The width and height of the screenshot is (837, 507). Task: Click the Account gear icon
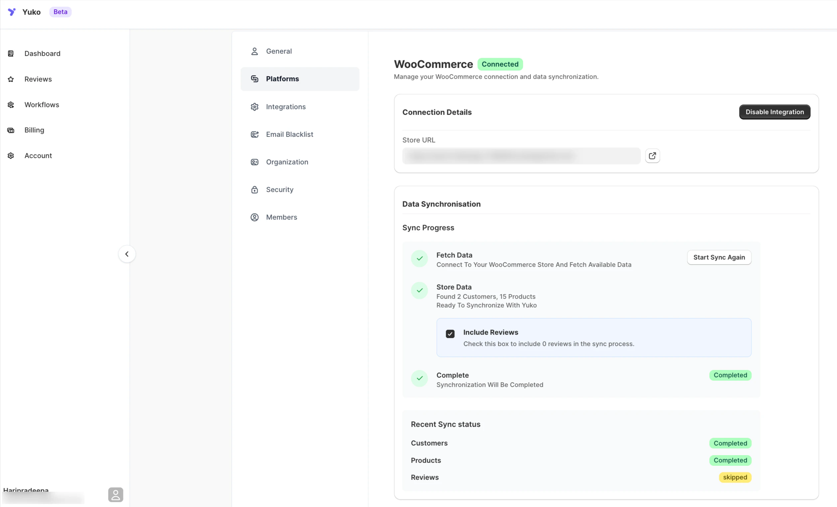pyautogui.click(x=11, y=156)
